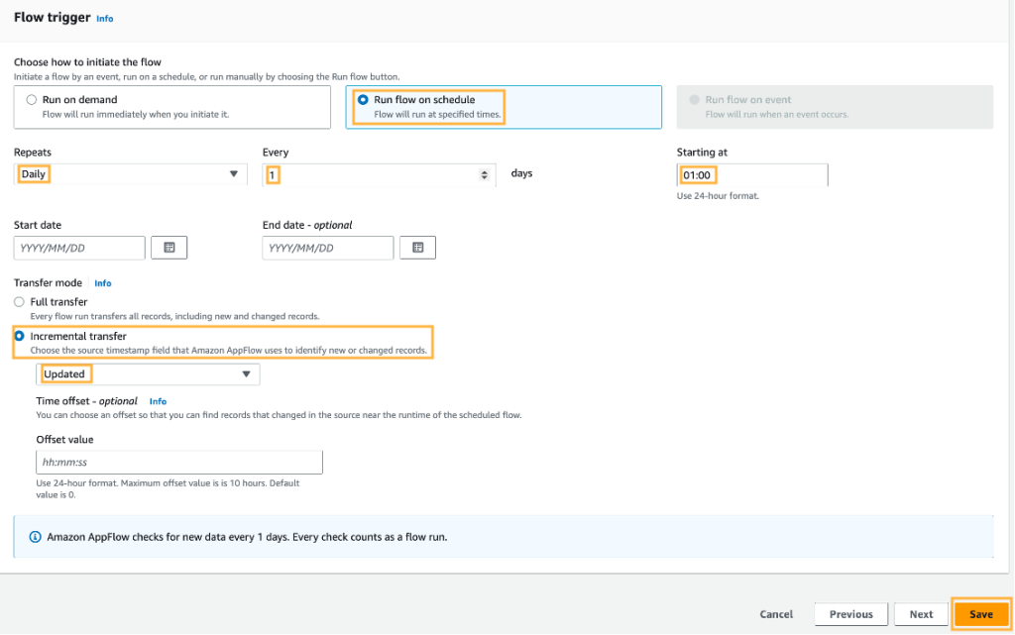This screenshot has width=1015, height=635.
Task: Go to the Next step
Action: pos(921,614)
